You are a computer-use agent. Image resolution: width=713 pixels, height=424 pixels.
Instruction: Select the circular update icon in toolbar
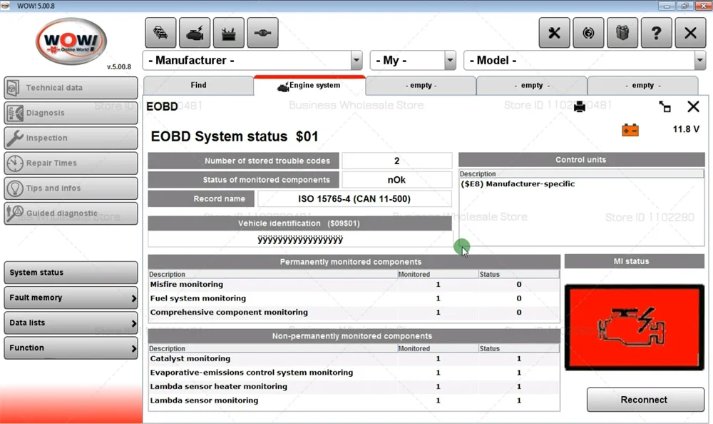tap(588, 33)
